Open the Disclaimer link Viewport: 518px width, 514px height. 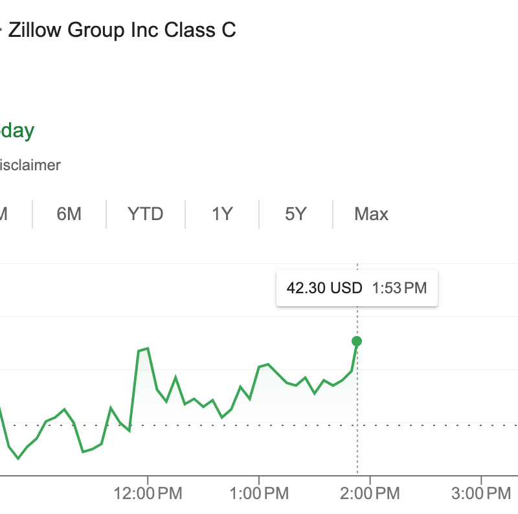29,165
